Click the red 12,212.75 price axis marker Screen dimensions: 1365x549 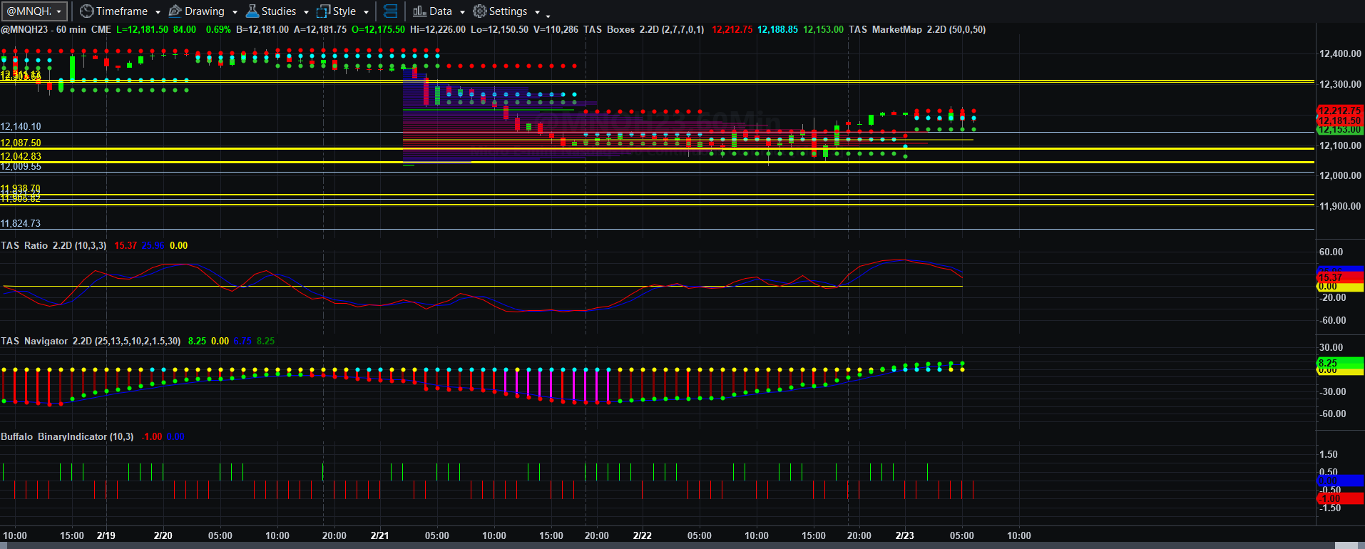tap(1340, 111)
